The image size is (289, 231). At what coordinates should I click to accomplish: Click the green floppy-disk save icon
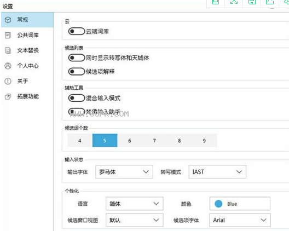coord(252,2)
